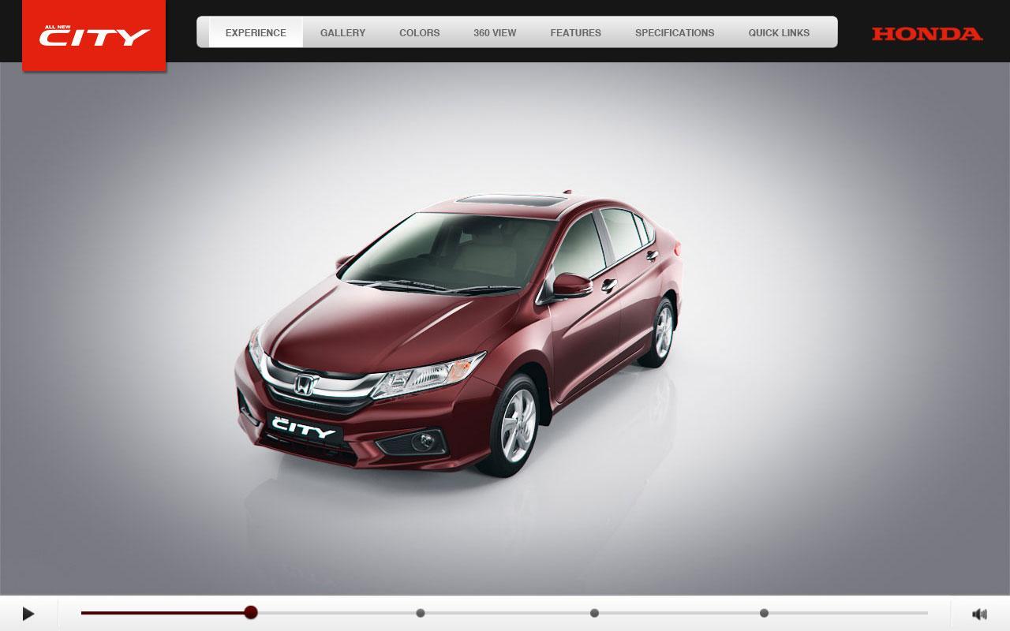1010x631 pixels.
Task: Click the Honda logo at top right
Action: click(x=925, y=35)
